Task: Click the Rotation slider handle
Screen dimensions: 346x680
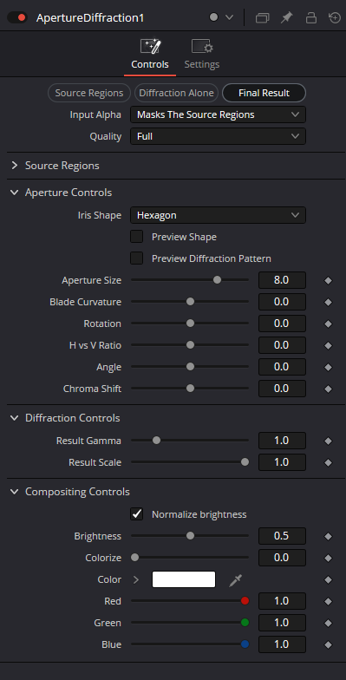Action: (190, 324)
